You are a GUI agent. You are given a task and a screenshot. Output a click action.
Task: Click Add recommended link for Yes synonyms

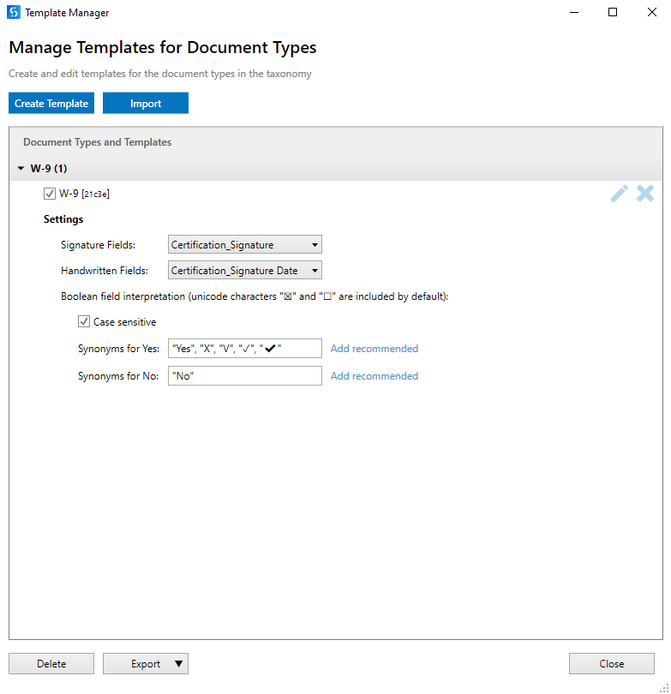click(374, 349)
